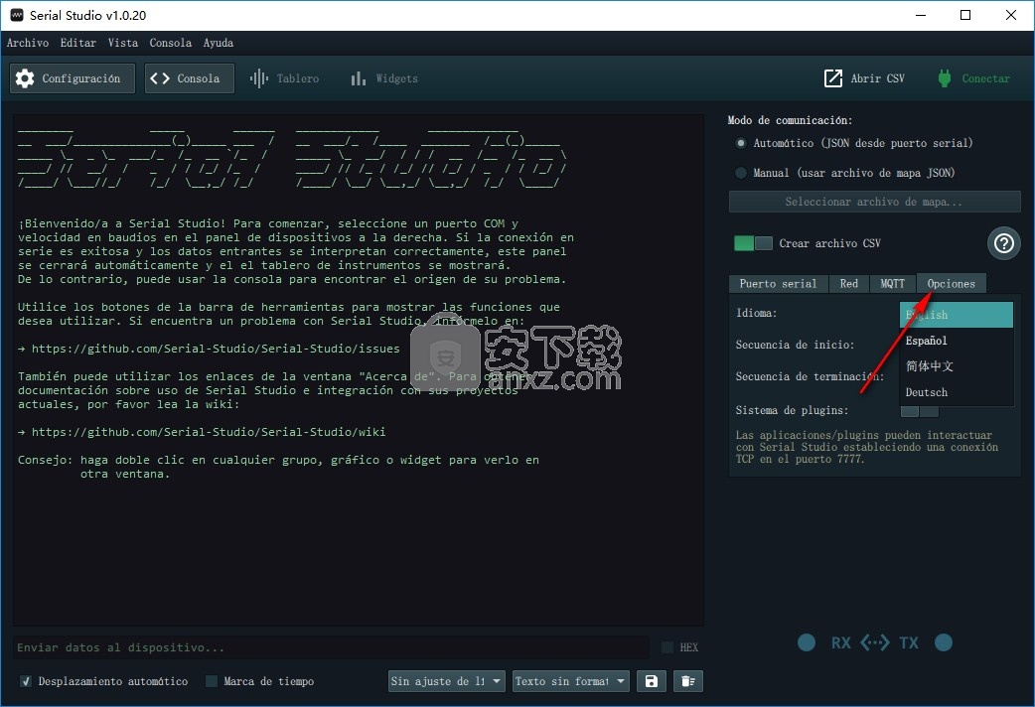This screenshot has width=1035, height=707.
Task: Click the Modo de comunicación heading
Action: click(790, 120)
